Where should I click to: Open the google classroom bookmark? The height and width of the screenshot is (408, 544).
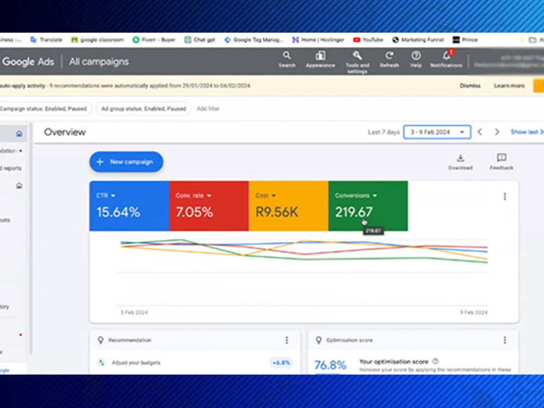point(97,40)
